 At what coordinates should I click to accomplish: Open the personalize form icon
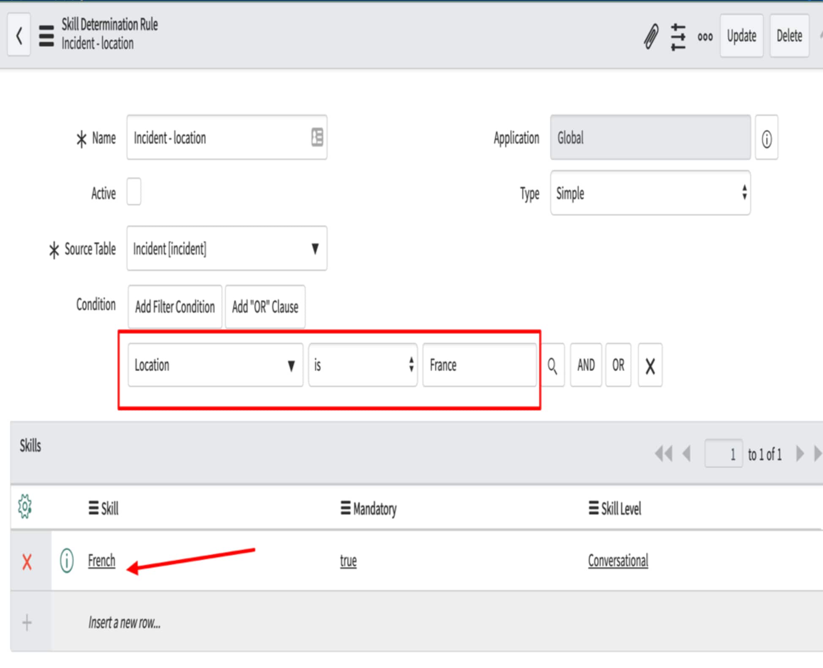678,36
